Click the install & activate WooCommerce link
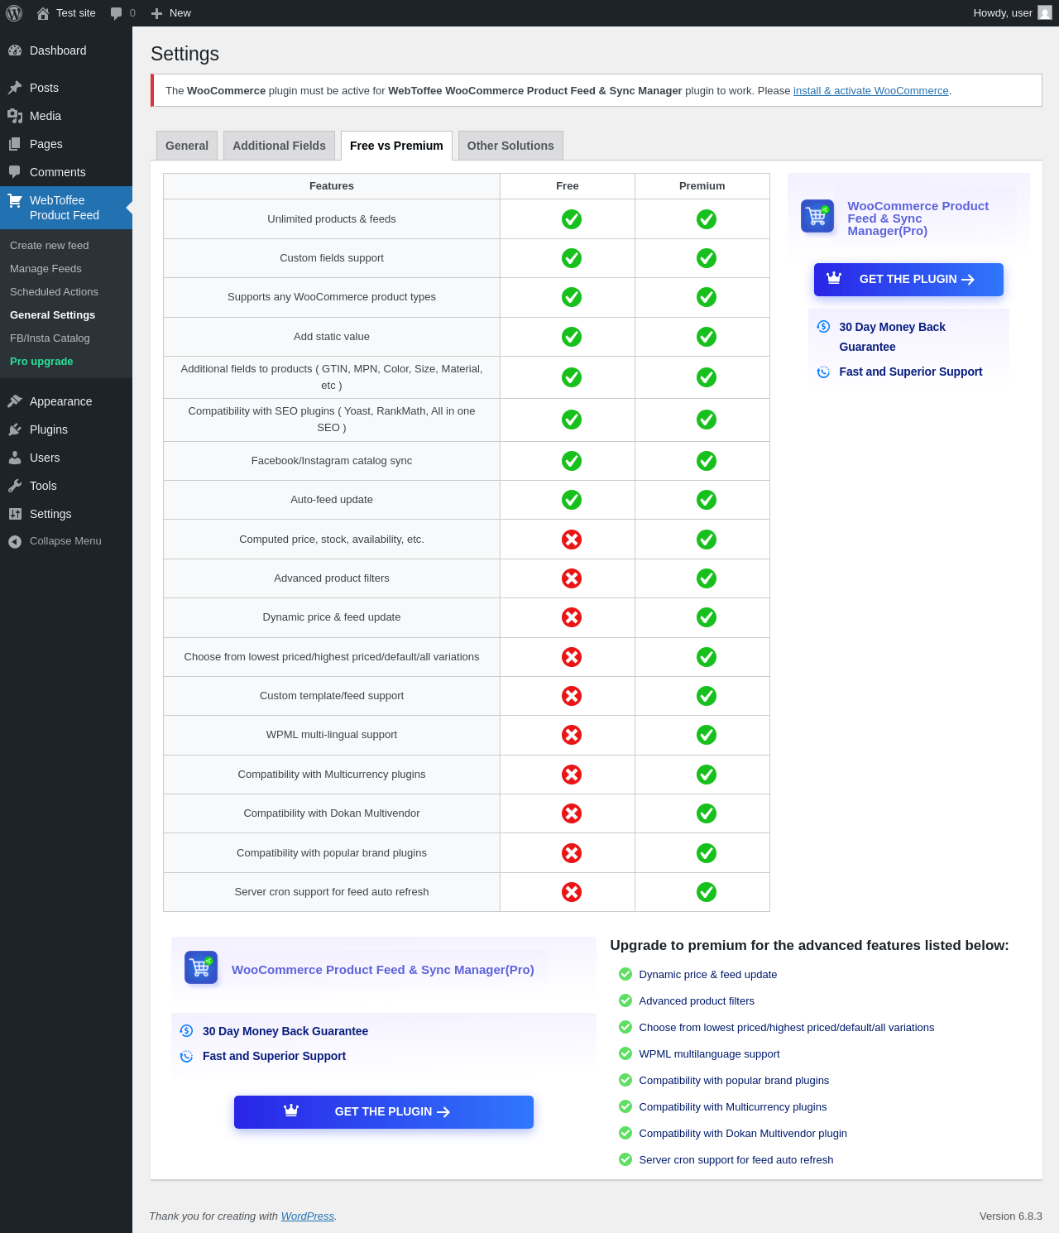This screenshot has width=1059, height=1233. click(x=870, y=91)
